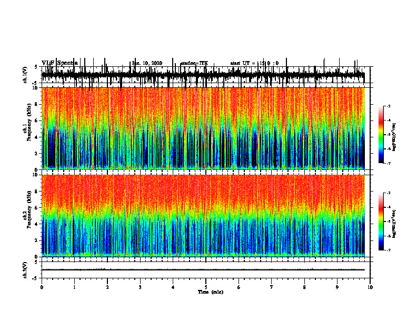Image resolution: width=417 pixels, height=322 pixels.
Task: Click the '-3' value on ch.2 colorbar
Action: point(388,193)
